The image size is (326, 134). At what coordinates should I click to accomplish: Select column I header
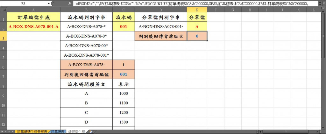point(266,10)
